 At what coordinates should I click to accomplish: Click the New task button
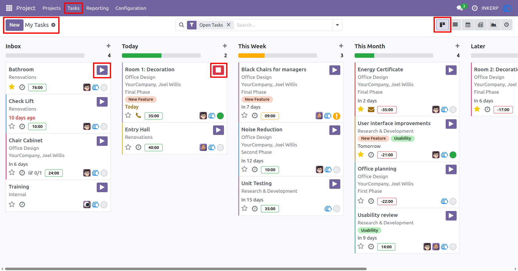click(15, 25)
